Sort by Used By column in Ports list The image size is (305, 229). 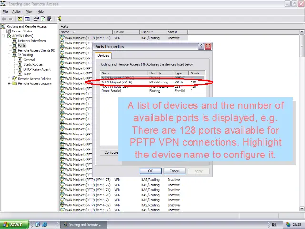(153, 32)
